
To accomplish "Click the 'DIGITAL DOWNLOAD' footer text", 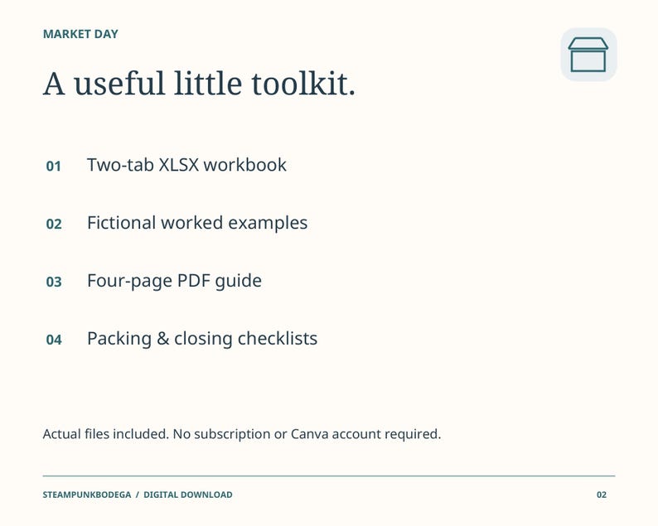I will point(188,495).
